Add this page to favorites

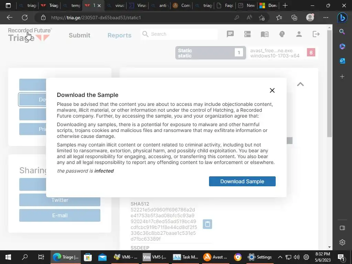(262, 18)
